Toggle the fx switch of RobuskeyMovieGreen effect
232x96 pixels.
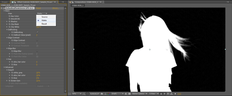(x=4, y=8)
